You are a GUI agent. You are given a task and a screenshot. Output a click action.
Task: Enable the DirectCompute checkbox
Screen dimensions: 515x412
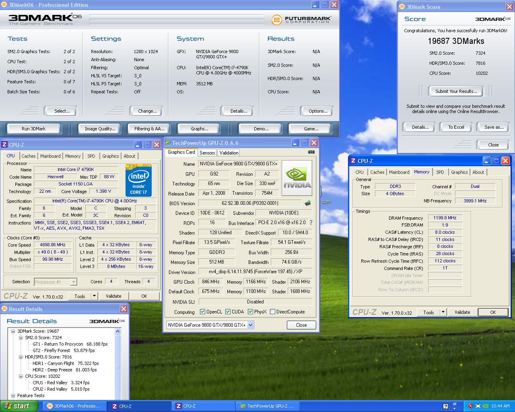pyautogui.click(x=273, y=312)
